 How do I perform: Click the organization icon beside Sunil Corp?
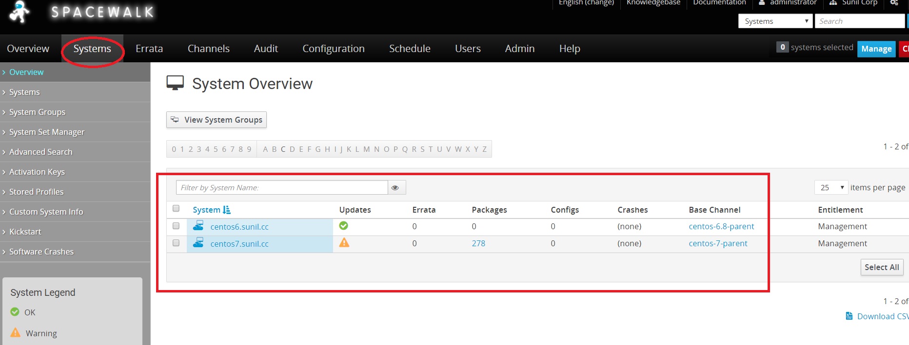pyautogui.click(x=833, y=2)
